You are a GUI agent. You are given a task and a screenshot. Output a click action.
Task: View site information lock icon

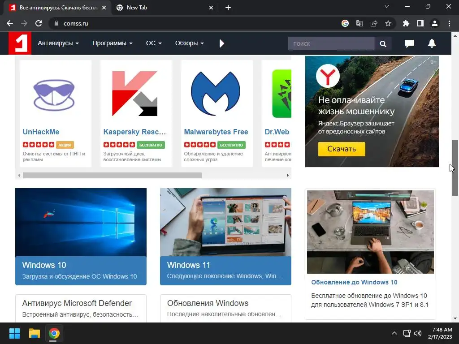(x=56, y=23)
